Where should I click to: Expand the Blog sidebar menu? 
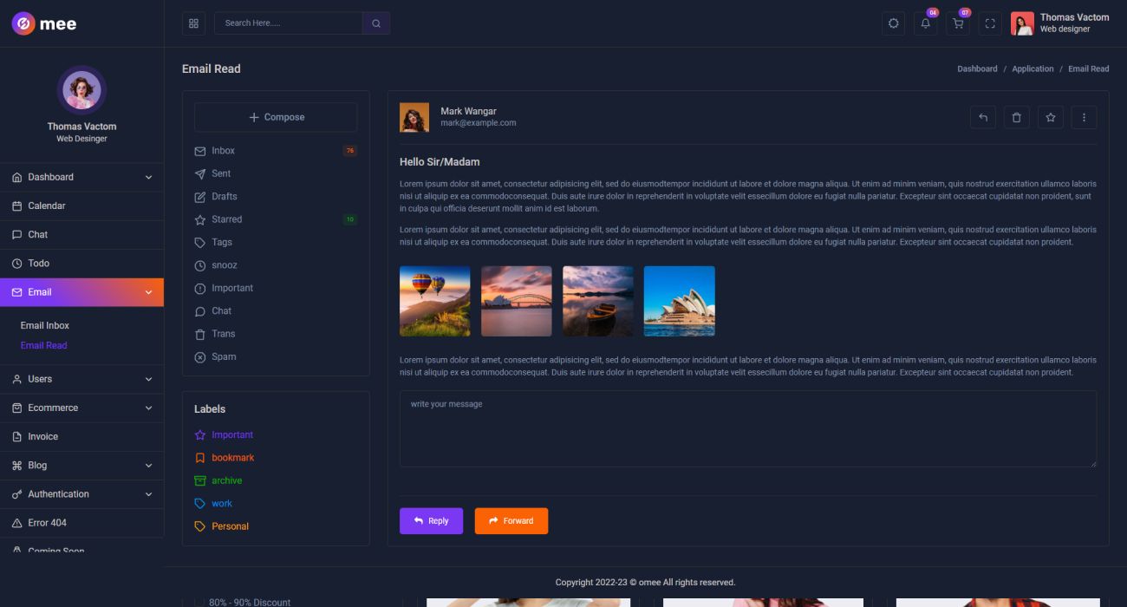click(81, 466)
